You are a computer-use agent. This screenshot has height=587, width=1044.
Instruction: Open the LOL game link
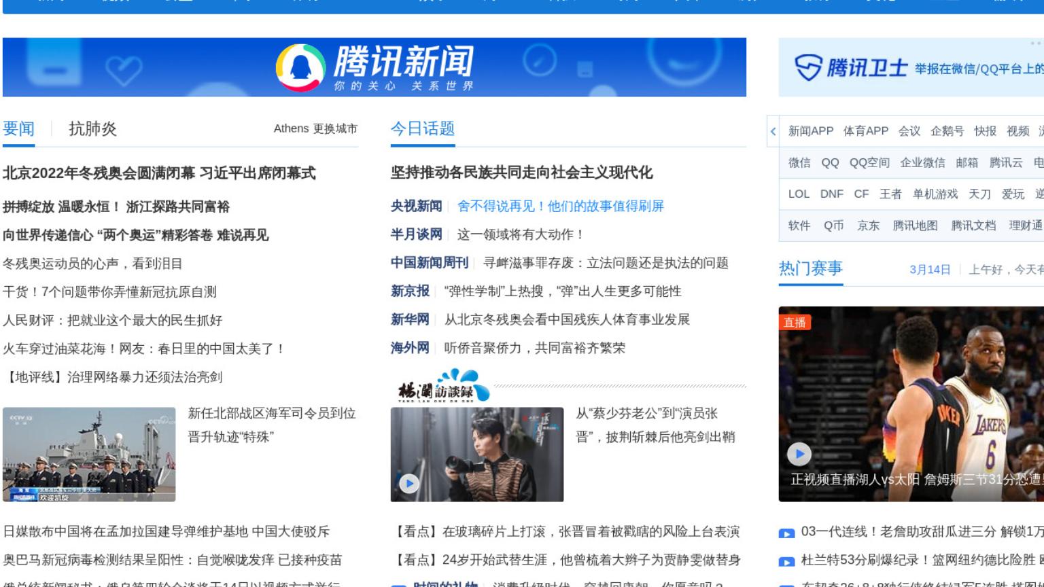799,194
